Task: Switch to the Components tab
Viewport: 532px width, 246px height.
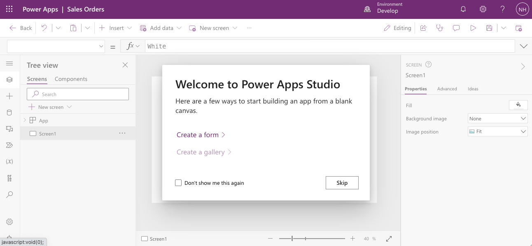Action: (71, 79)
